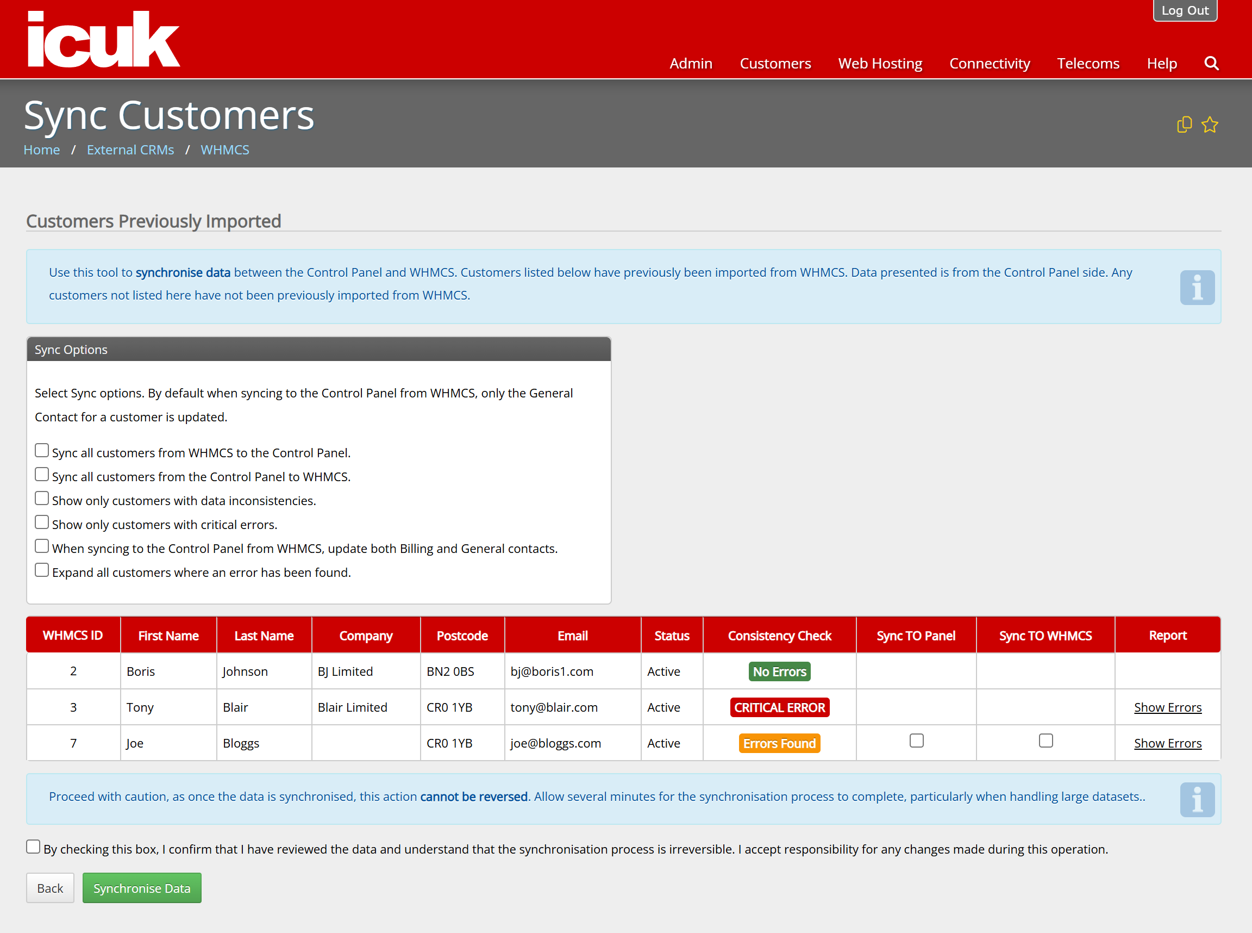Click the Sync Options panel header
This screenshot has width=1252, height=933.
point(319,350)
